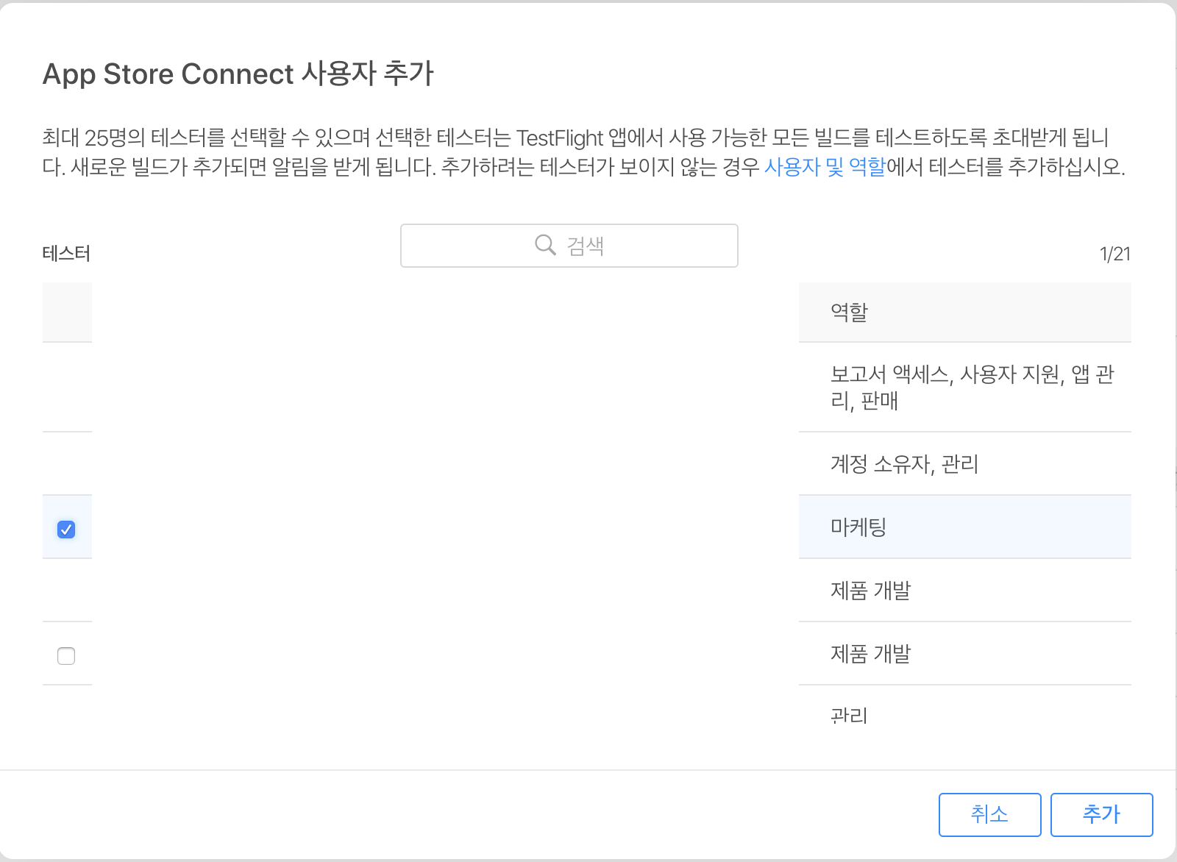Click the highlighted 마케팅 role cell
The width and height of the screenshot is (1177, 862).
pos(964,527)
